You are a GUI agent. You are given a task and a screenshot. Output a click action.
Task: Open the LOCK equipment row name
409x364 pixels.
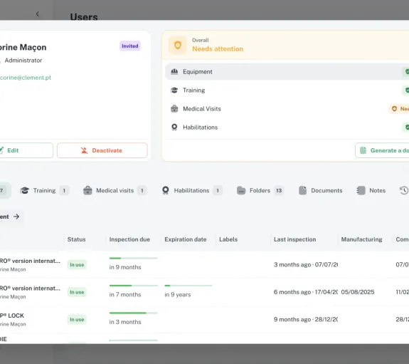click(12, 316)
